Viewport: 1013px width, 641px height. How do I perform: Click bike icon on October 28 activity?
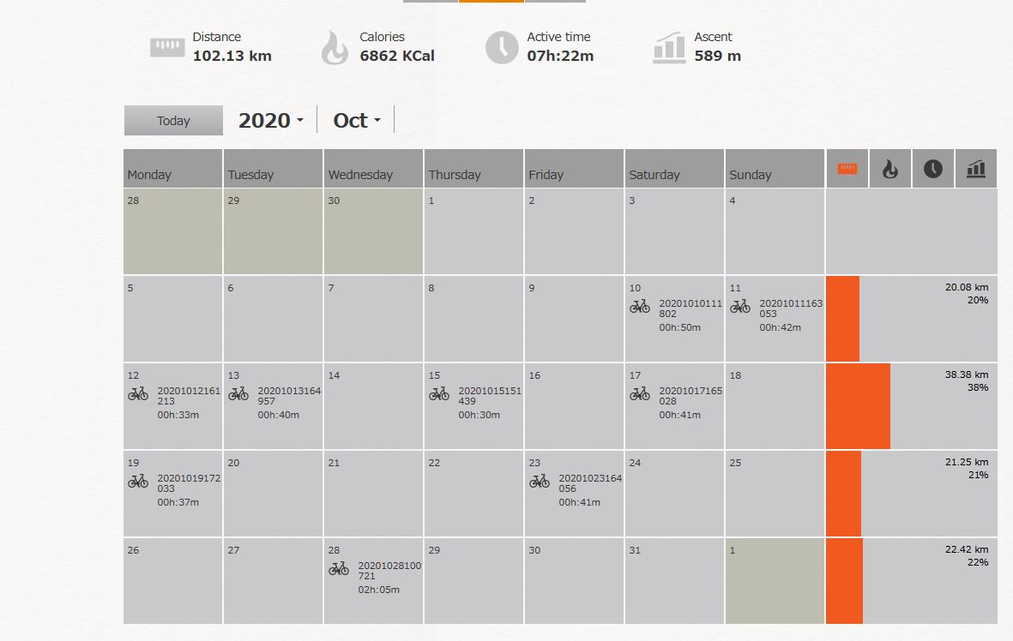(x=339, y=569)
